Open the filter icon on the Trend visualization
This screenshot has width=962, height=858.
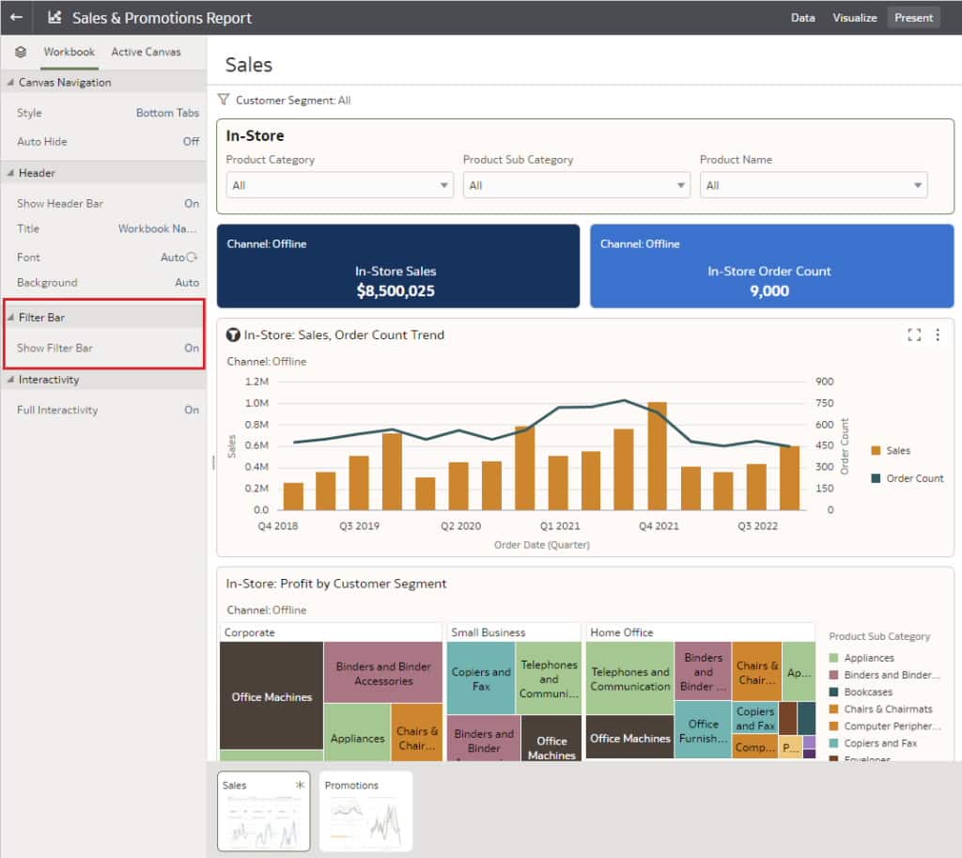point(231,335)
